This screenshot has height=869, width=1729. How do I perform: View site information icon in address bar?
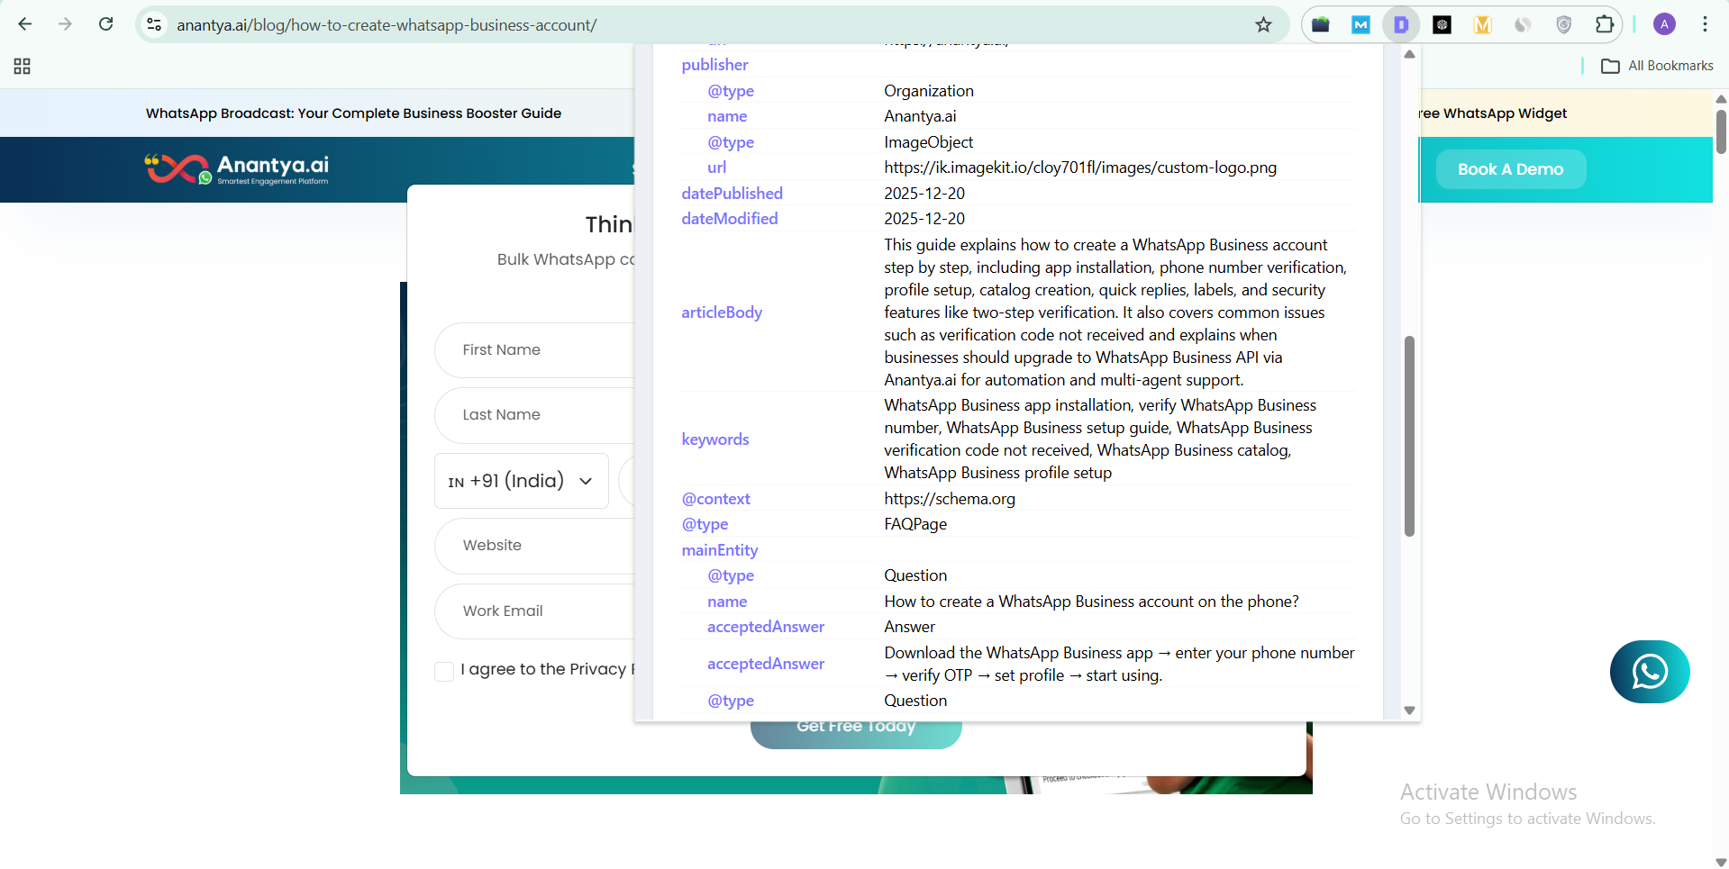coord(155,24)
